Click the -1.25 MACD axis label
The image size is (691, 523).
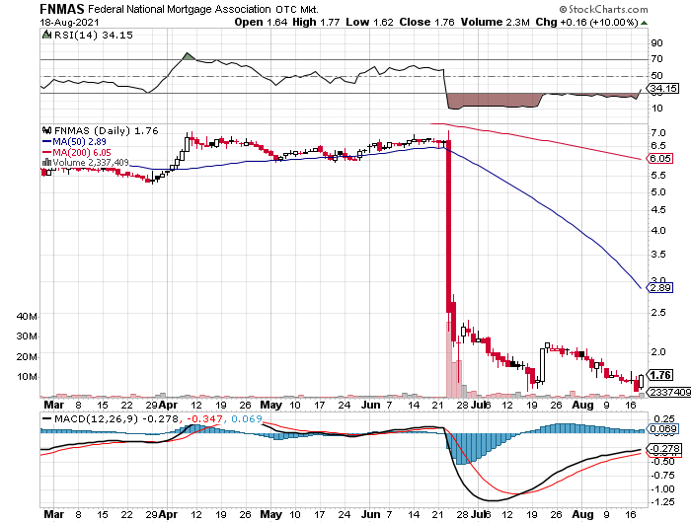(x=662, y=502)
